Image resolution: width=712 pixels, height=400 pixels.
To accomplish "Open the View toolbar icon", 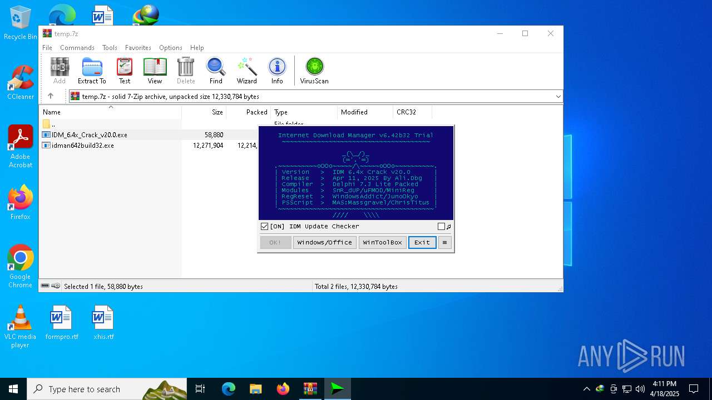I will click(x=155, y=71).
